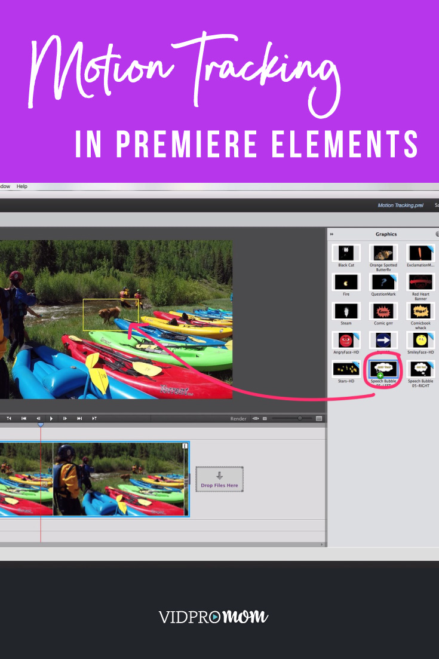Screen dimensions: 439x659
Task: Select the Speech Bubble 05-LEFT graphic
Action: pos(383,369)
